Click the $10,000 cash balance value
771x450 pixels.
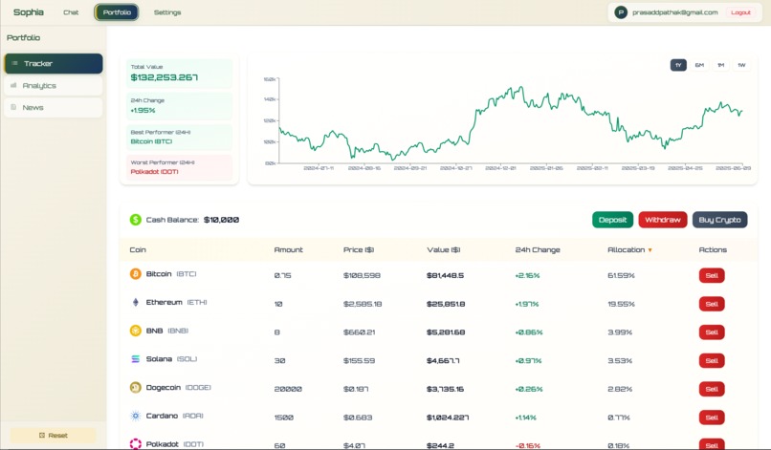[221, 220]
